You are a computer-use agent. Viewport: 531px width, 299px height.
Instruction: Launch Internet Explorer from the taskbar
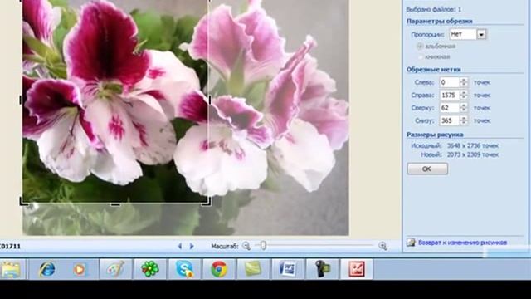click(46, 269)
